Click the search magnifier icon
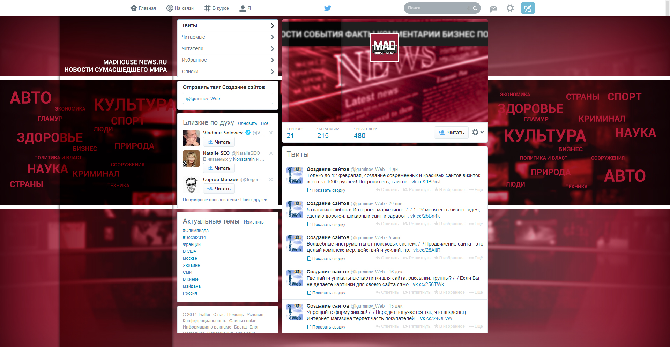 (475, 8)
